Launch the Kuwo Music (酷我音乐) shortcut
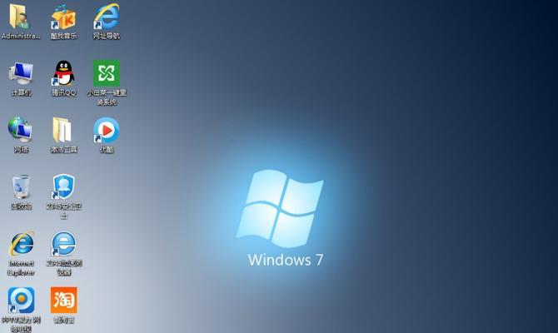 [x=63, y=17]
